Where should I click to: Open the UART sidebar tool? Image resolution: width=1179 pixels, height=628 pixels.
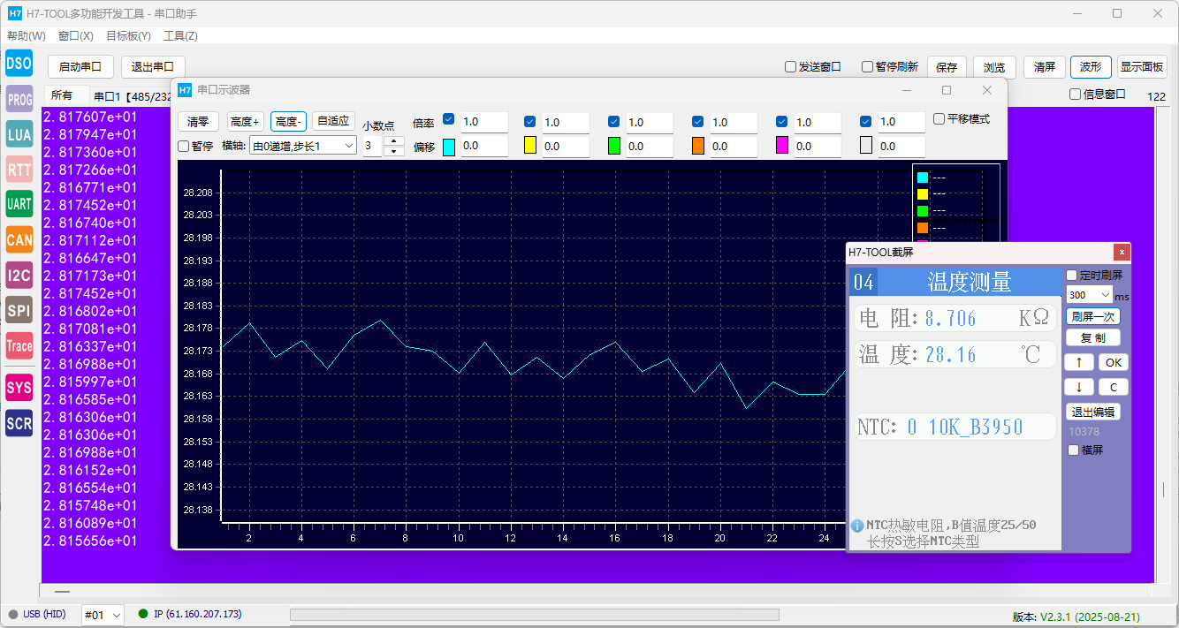point(19,204)
